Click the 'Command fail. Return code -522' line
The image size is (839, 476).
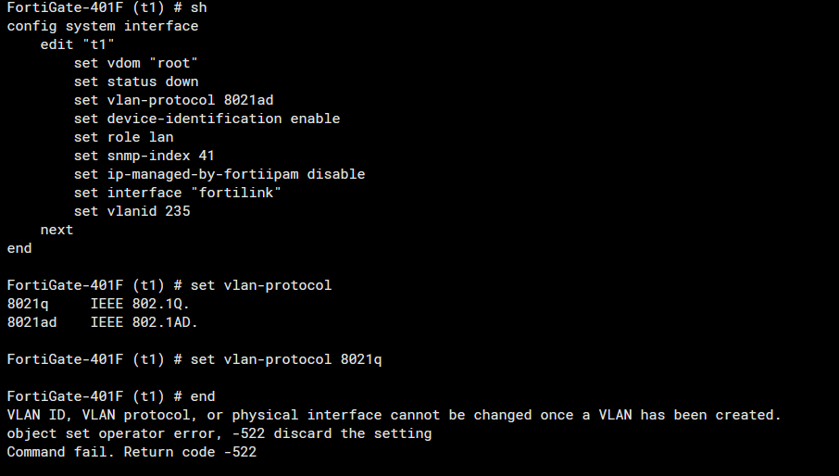point(131,452)
